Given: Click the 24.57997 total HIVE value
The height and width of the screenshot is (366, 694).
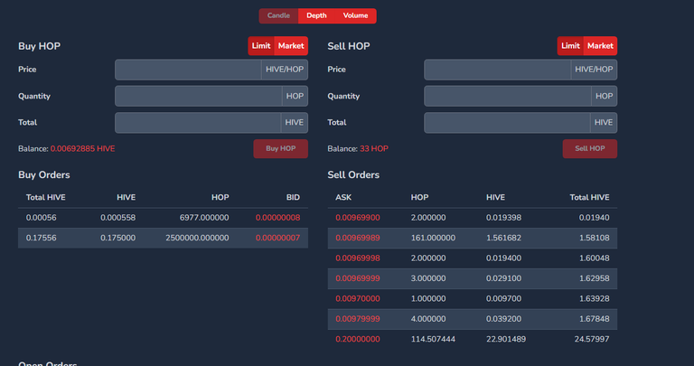Looking at the screenshot, I should point(592,340).
